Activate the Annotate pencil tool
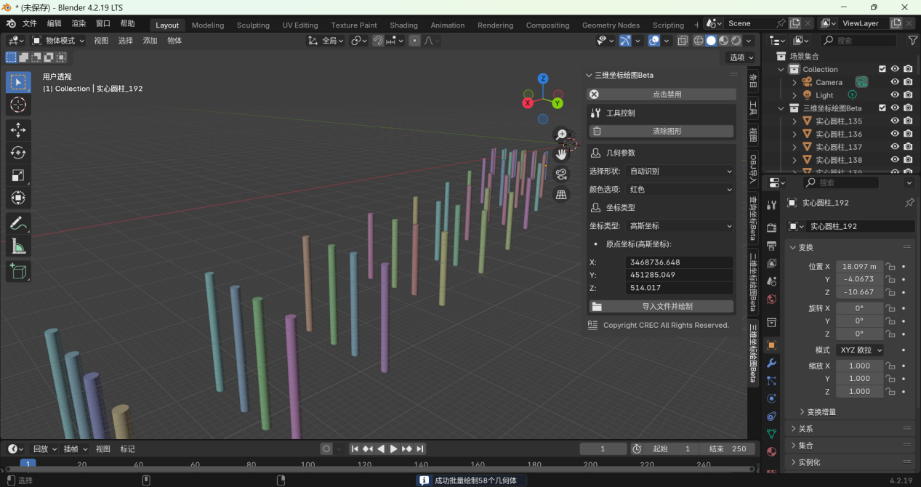 tap(18, 224)
